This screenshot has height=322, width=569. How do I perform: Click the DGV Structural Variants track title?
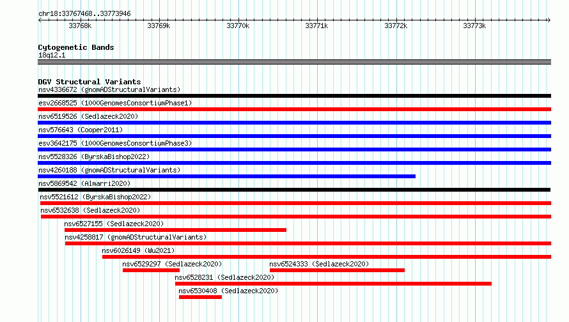[x=90, y=82]
